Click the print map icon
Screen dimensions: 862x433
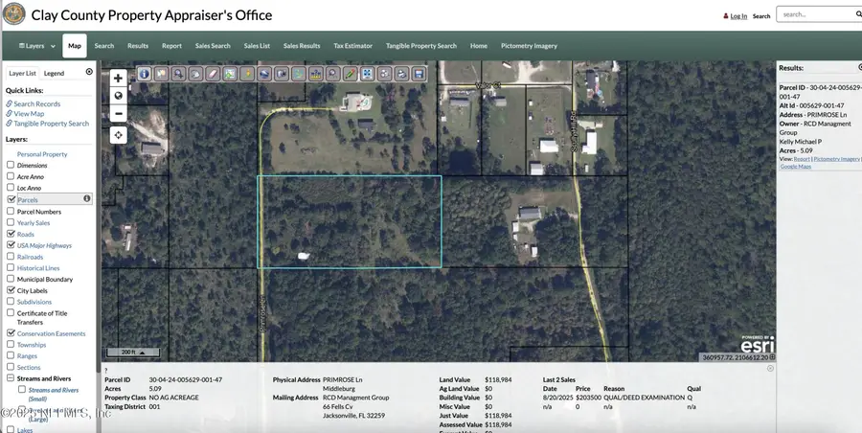tap(401, 74)
